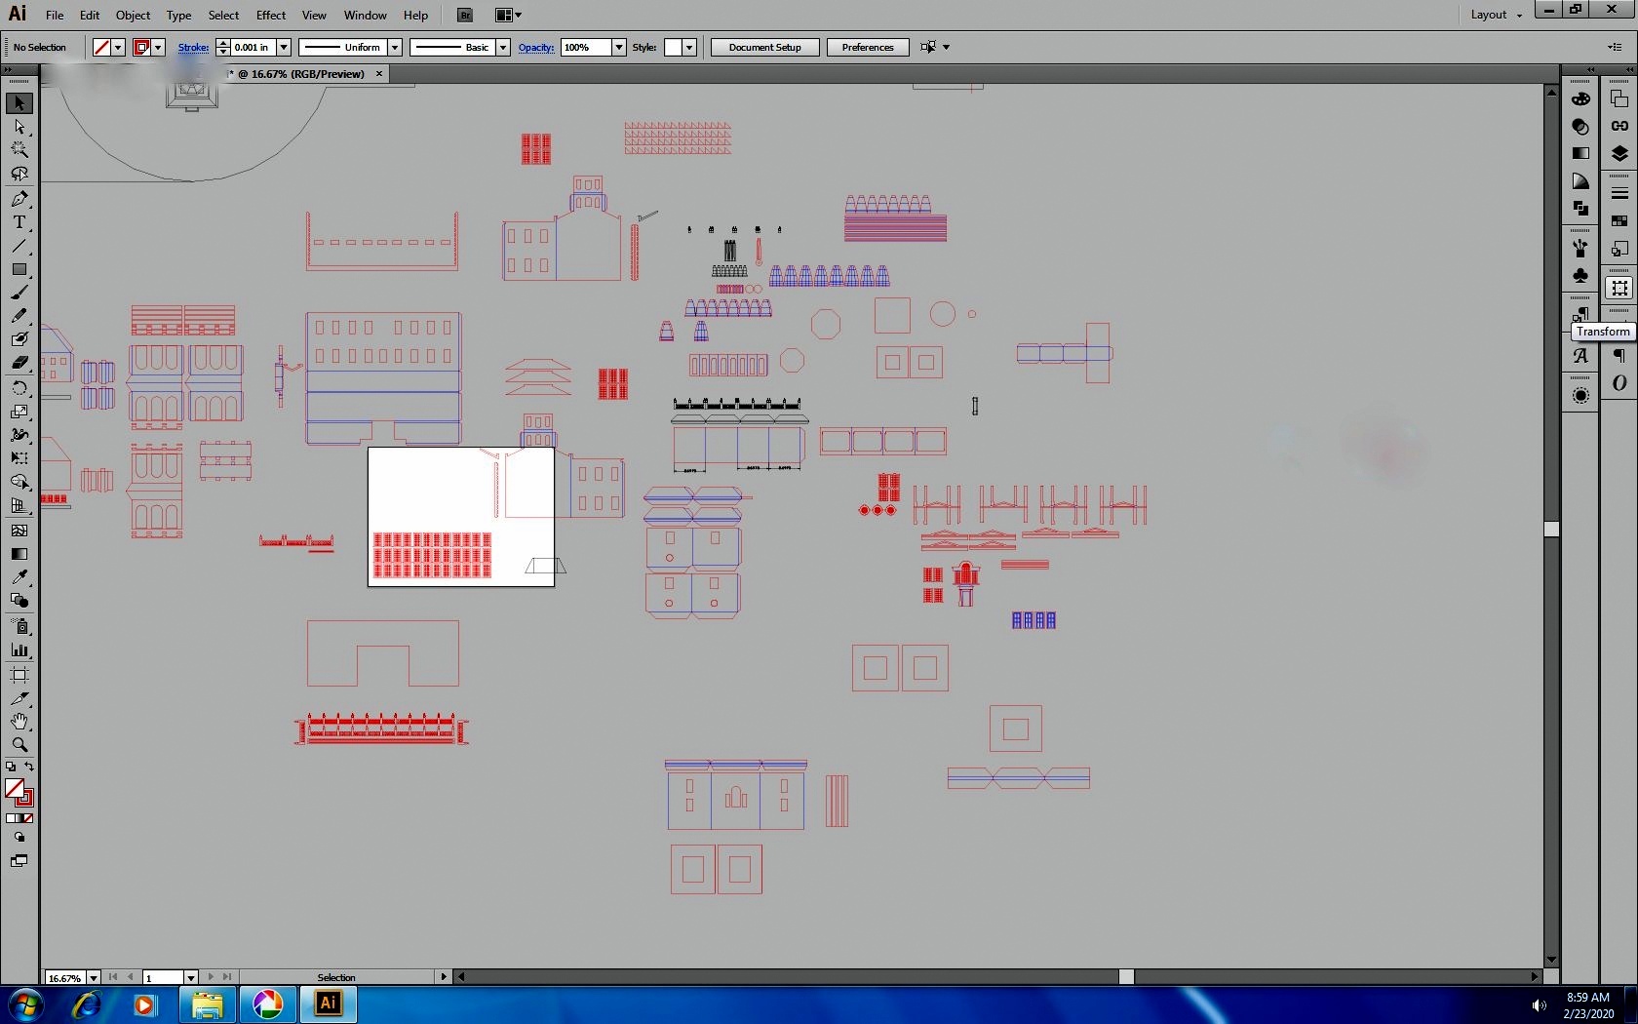This screenshot has height=1024, width=1638.
Task: Open the Symbols panel club icon
Action: tap(1580, 275)
